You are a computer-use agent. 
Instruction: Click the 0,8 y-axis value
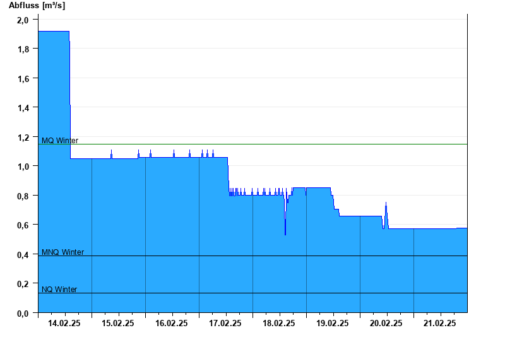23,196
